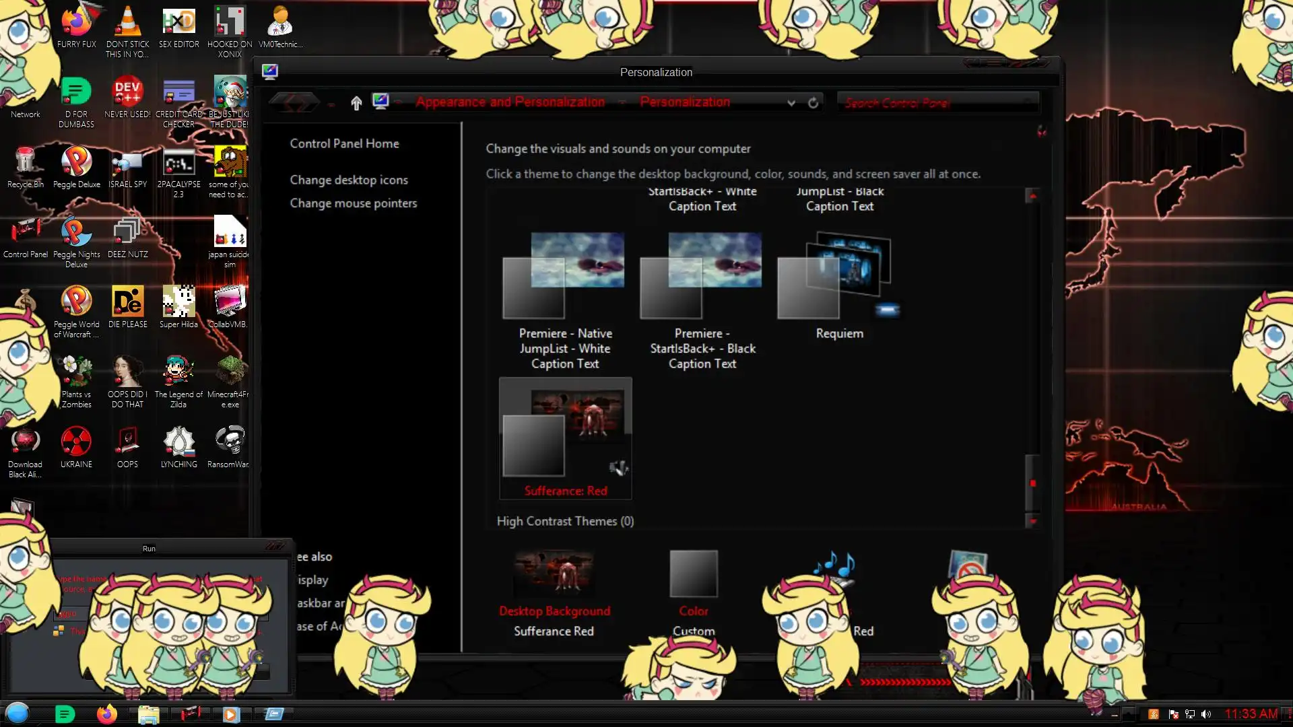Open File Explorer from the taskbar
1293x727 pixels.
[x=148, y=714]
